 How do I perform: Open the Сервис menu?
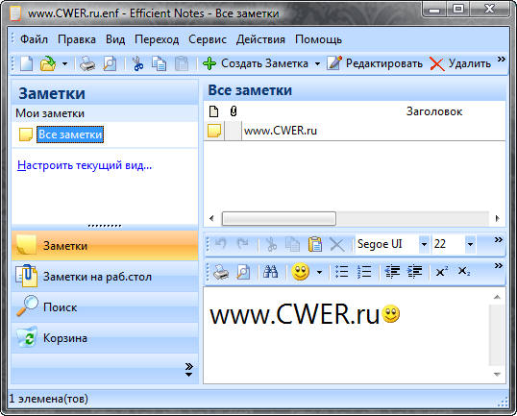click(208, 39)
